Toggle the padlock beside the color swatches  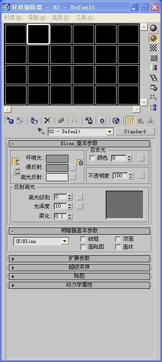(x=80, y=163)
